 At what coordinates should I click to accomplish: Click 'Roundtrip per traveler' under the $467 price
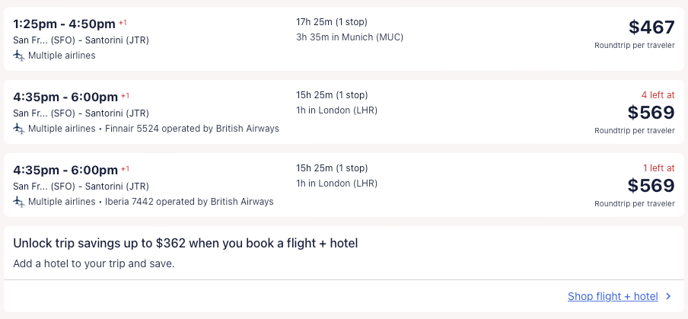click(x=634, y=46)
